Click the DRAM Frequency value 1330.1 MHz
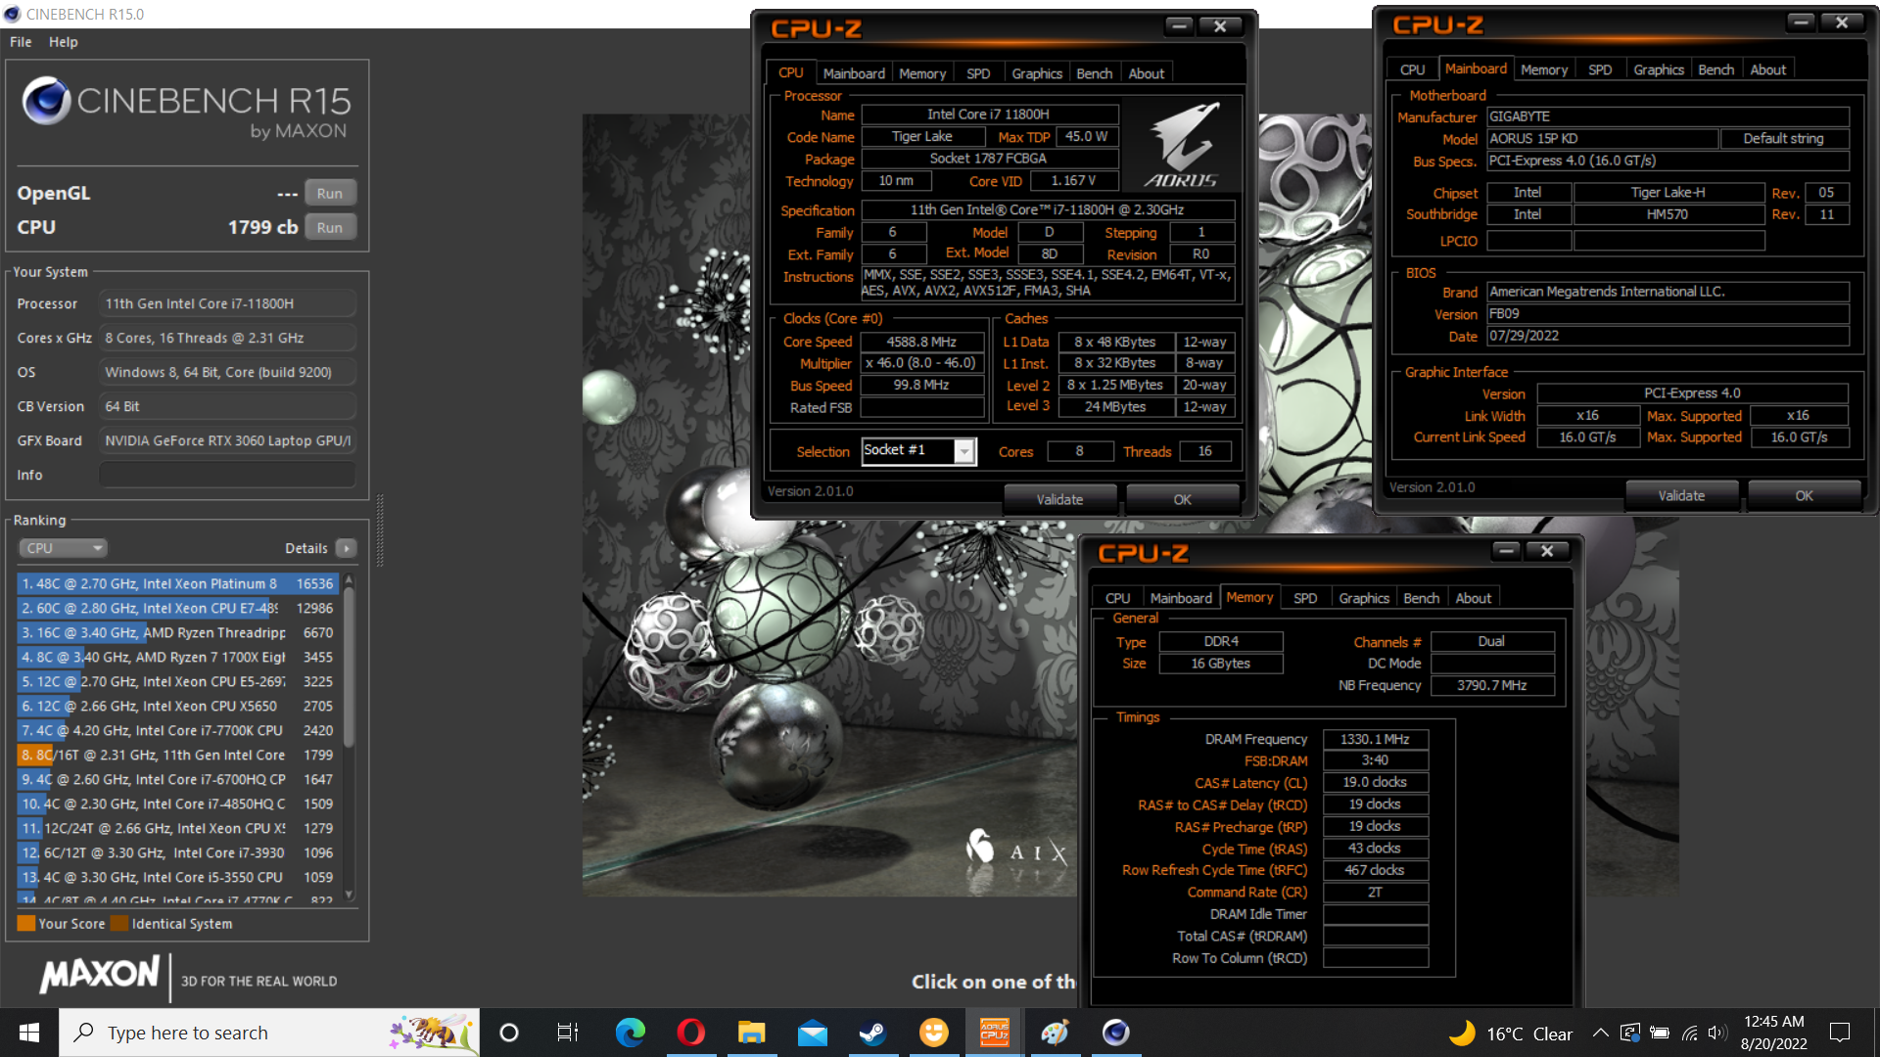This screenshot has width=1880, height=1057. tap(1375, 739)
